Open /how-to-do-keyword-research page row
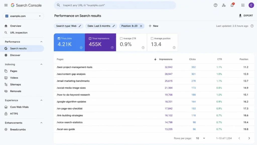The height and width of the screenshot is (145, 257). 154,95
